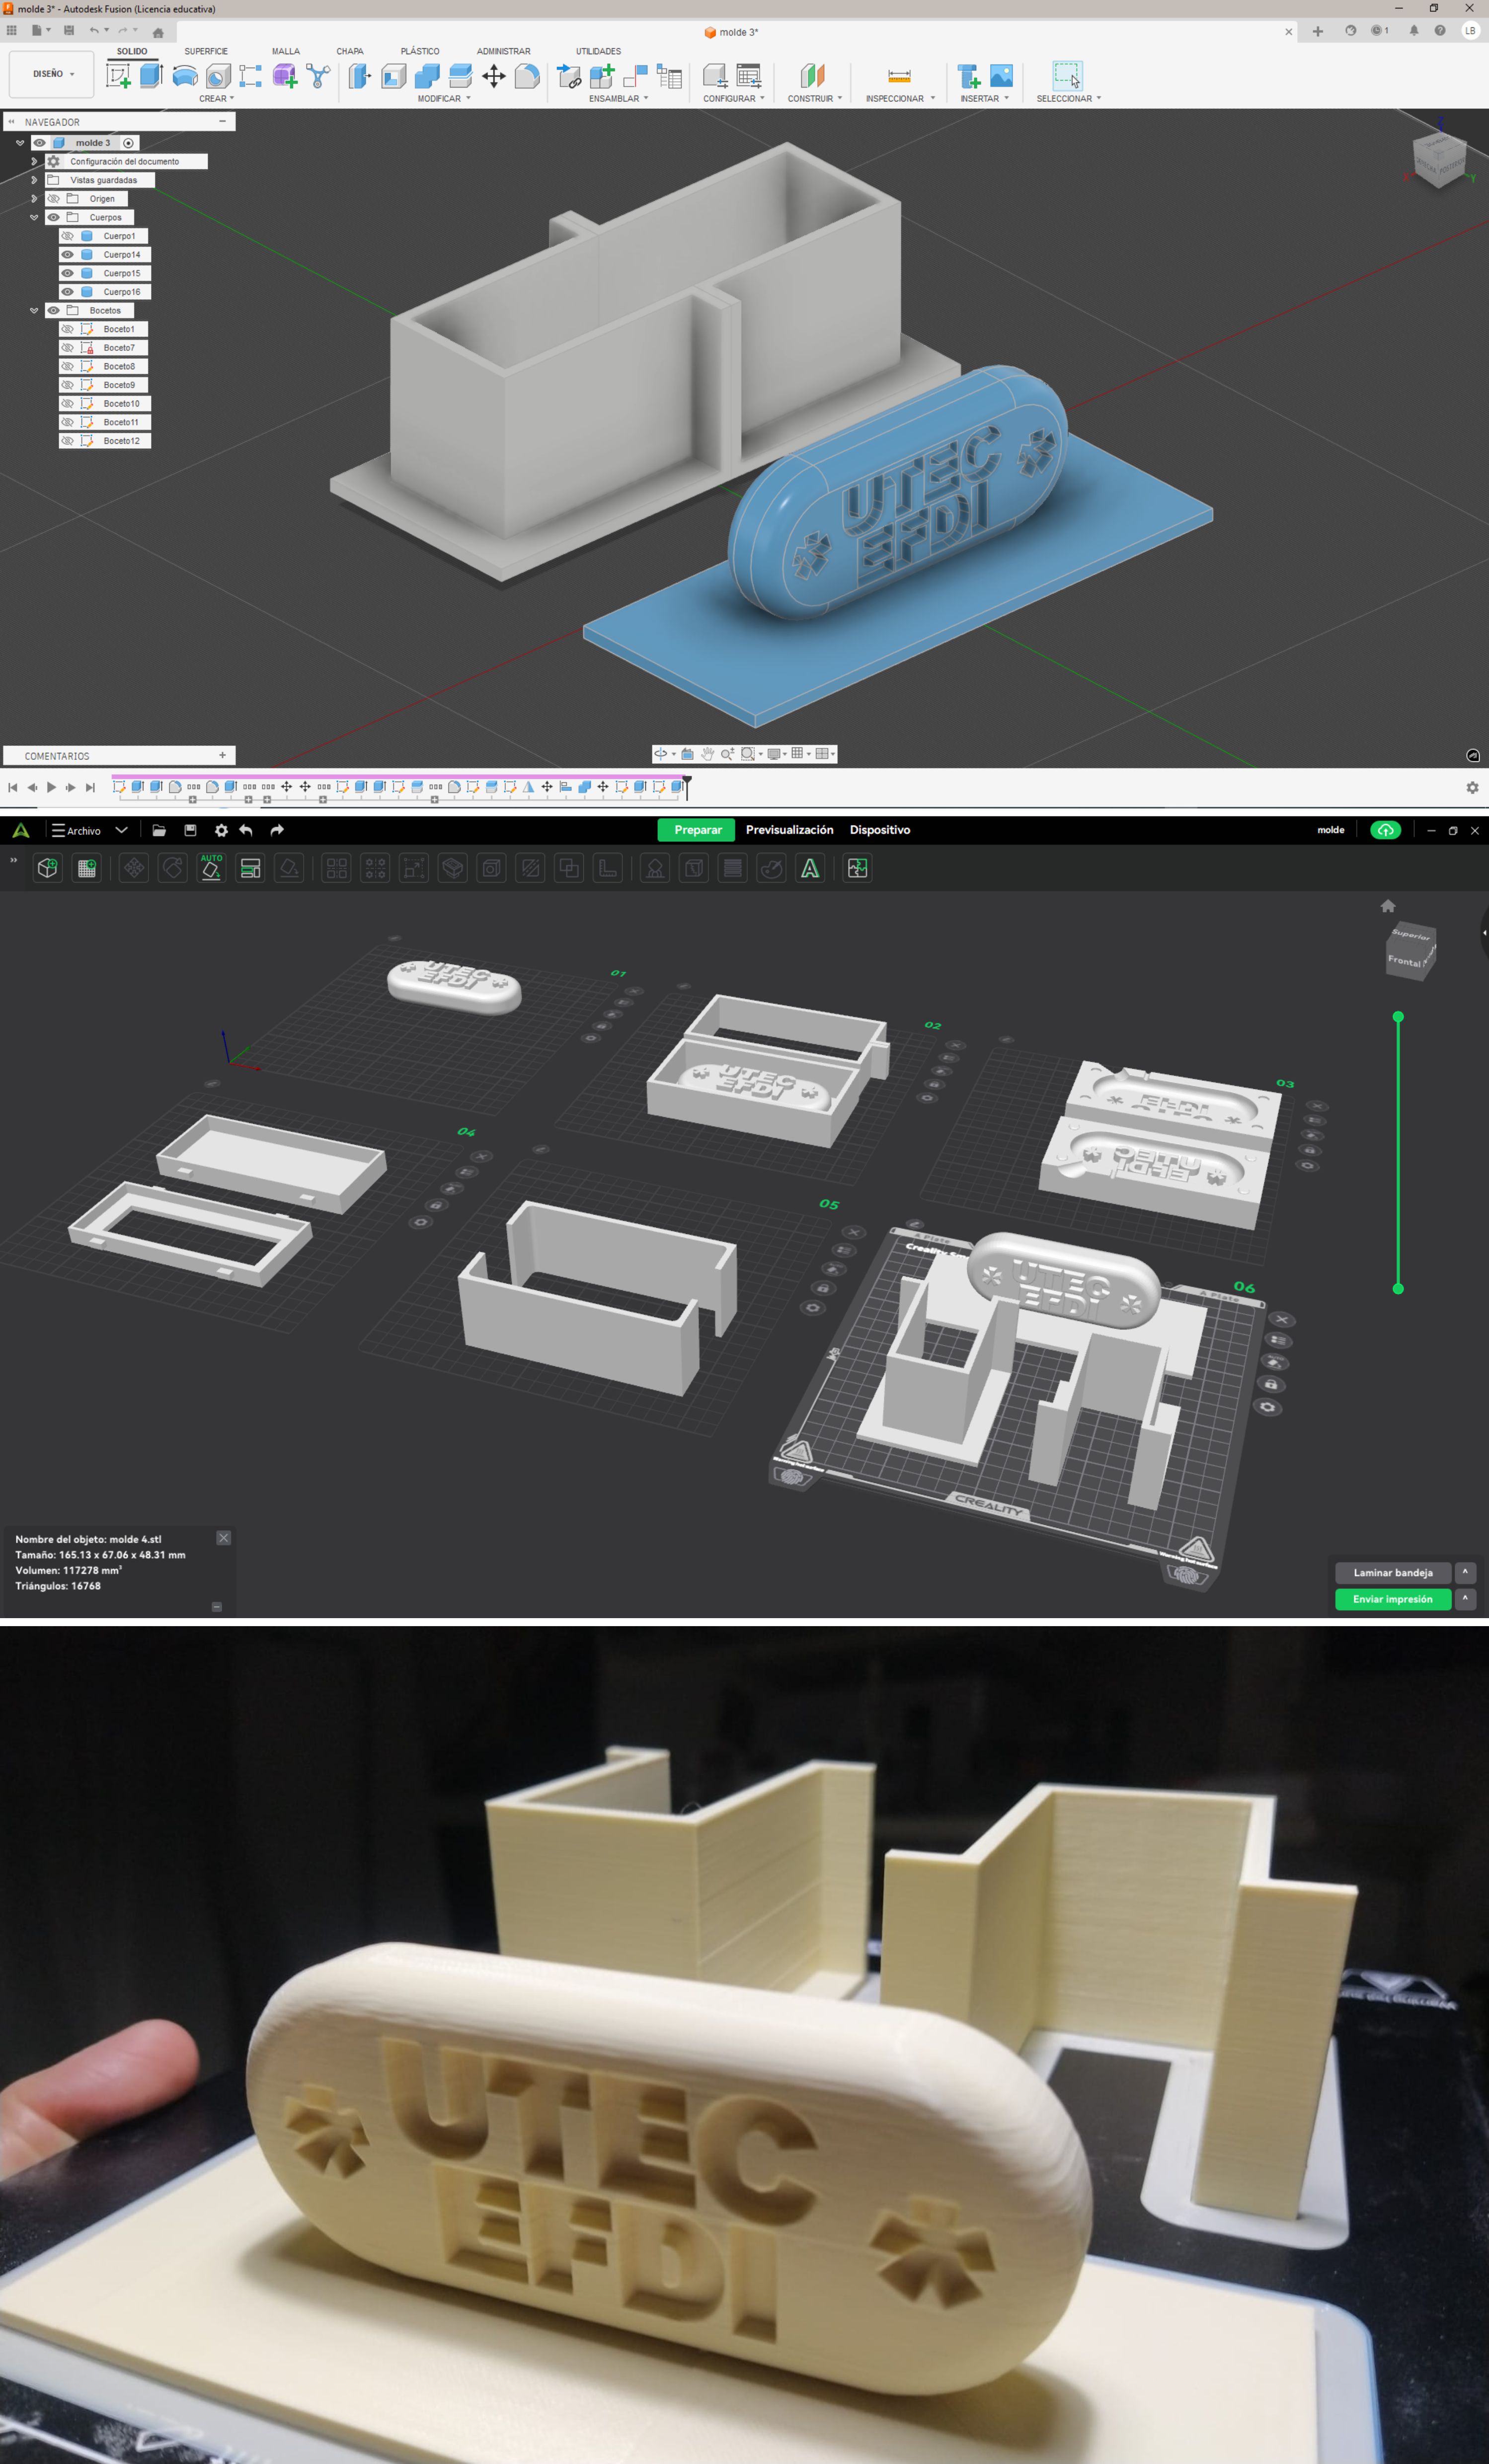Image resolution: width=1489 pixels, height=2464 pixels.
Task: Click the Create Sketch icon
Action: tap(118, 76)
